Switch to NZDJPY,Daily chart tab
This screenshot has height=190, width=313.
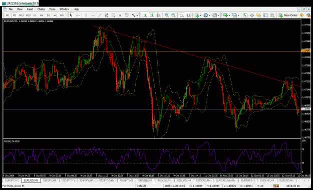pyautogui.click(x=106, y=180)
